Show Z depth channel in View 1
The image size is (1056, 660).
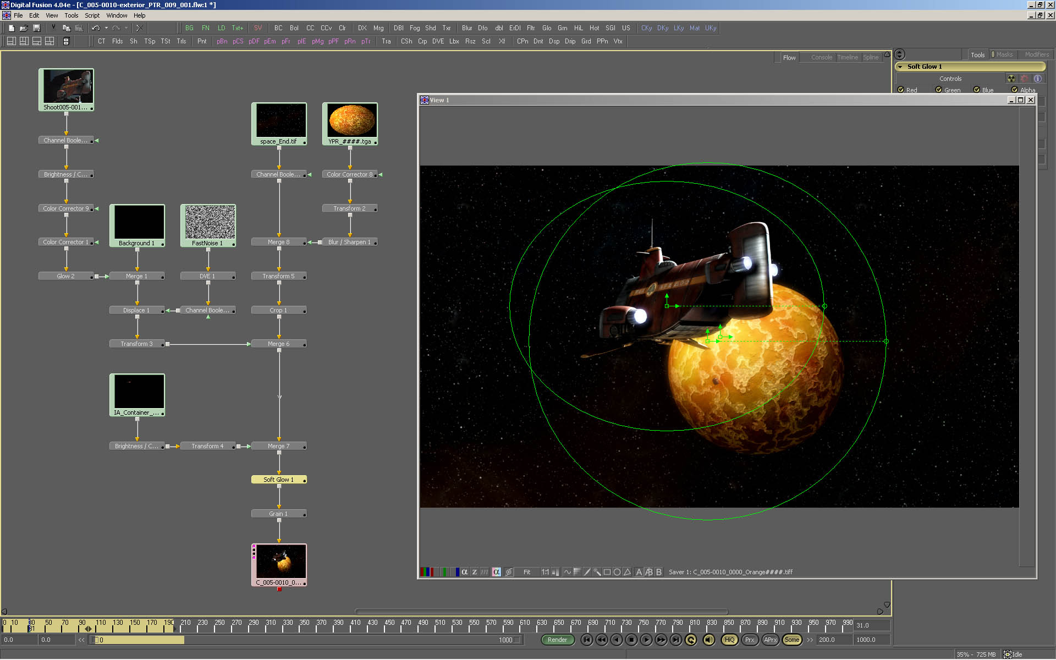click(x=474, y=572)
